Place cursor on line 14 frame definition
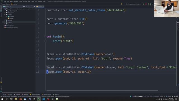179x101 pixels. [x=81, y=54]
